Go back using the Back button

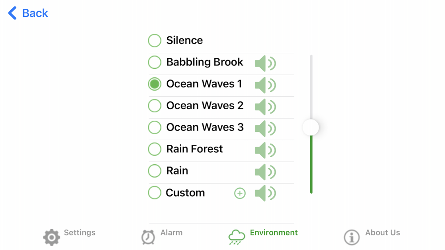point(28,13)
